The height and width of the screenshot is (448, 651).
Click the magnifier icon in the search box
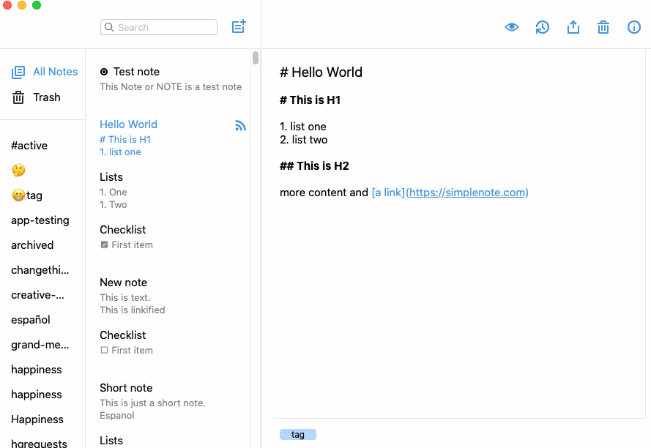click(108, 26)
